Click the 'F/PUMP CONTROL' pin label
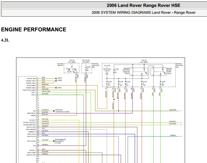The height and width of the screenshot is (163, 207). (x=29, y=122)
